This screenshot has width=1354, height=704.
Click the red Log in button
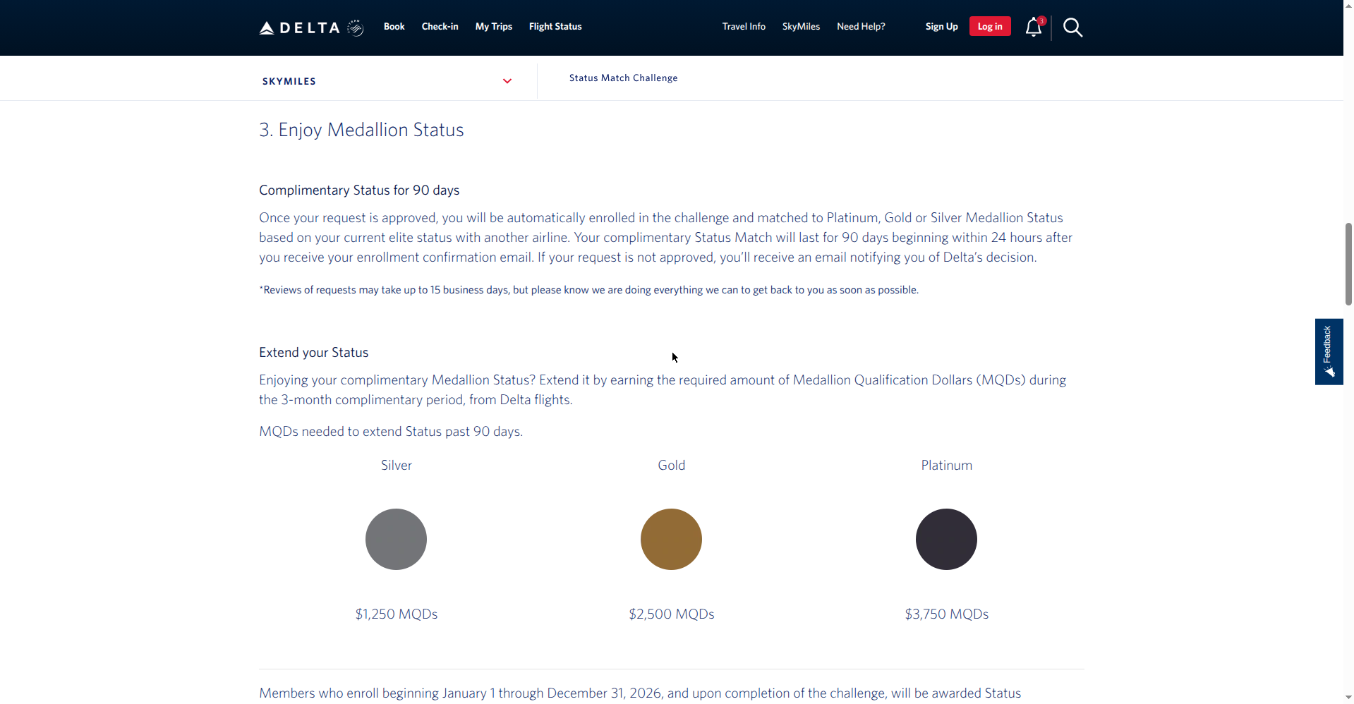(990, 26)
